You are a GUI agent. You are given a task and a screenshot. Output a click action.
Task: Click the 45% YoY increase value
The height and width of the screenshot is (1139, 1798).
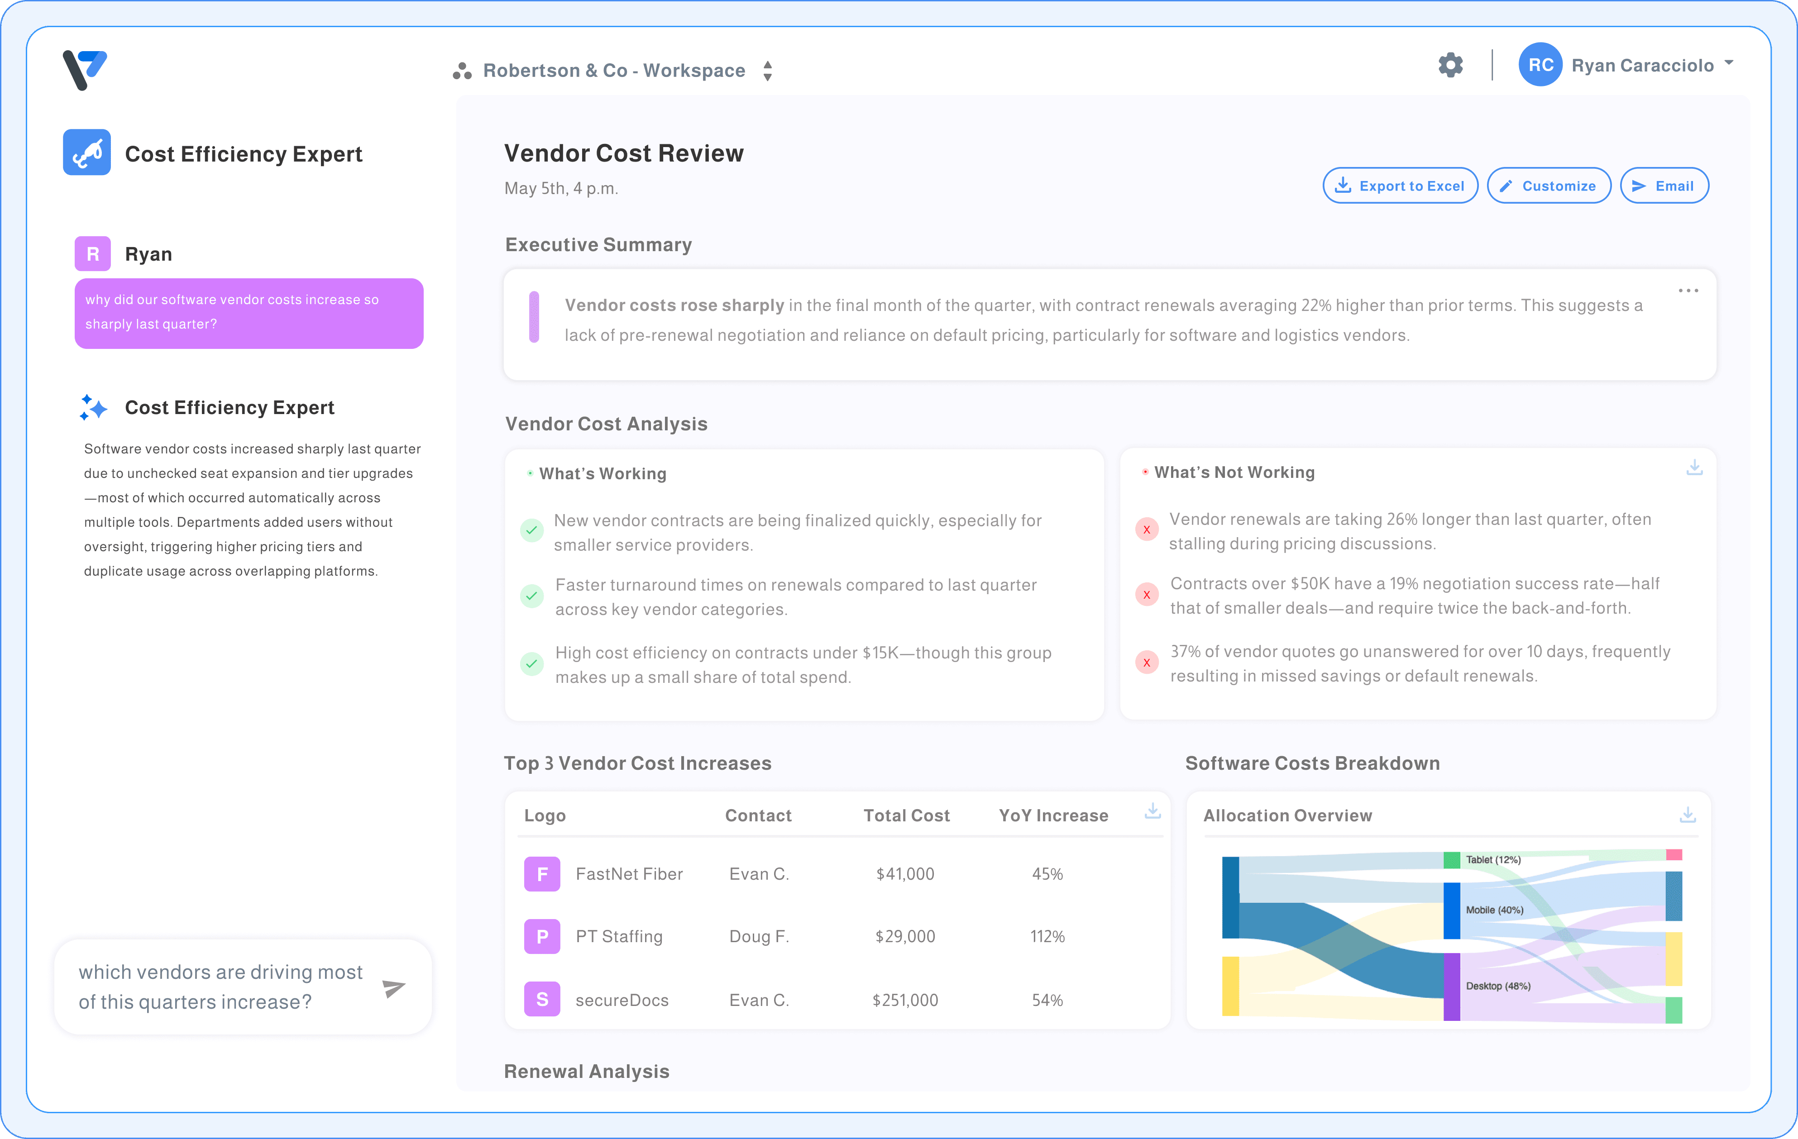pyautogui.click(x=1047, y=874)
